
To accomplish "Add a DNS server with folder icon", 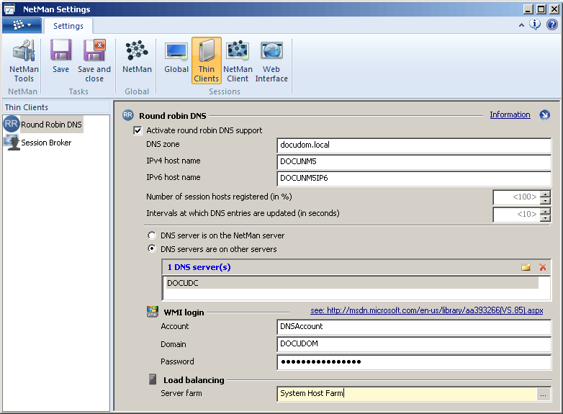I will point(526,267).
